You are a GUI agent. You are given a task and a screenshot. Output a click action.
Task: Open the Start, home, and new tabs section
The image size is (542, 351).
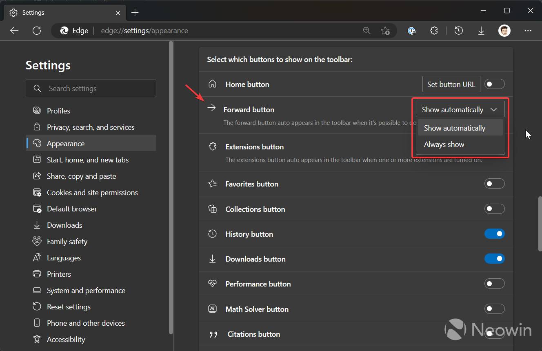pyautogui.click(x=87, y=160)
